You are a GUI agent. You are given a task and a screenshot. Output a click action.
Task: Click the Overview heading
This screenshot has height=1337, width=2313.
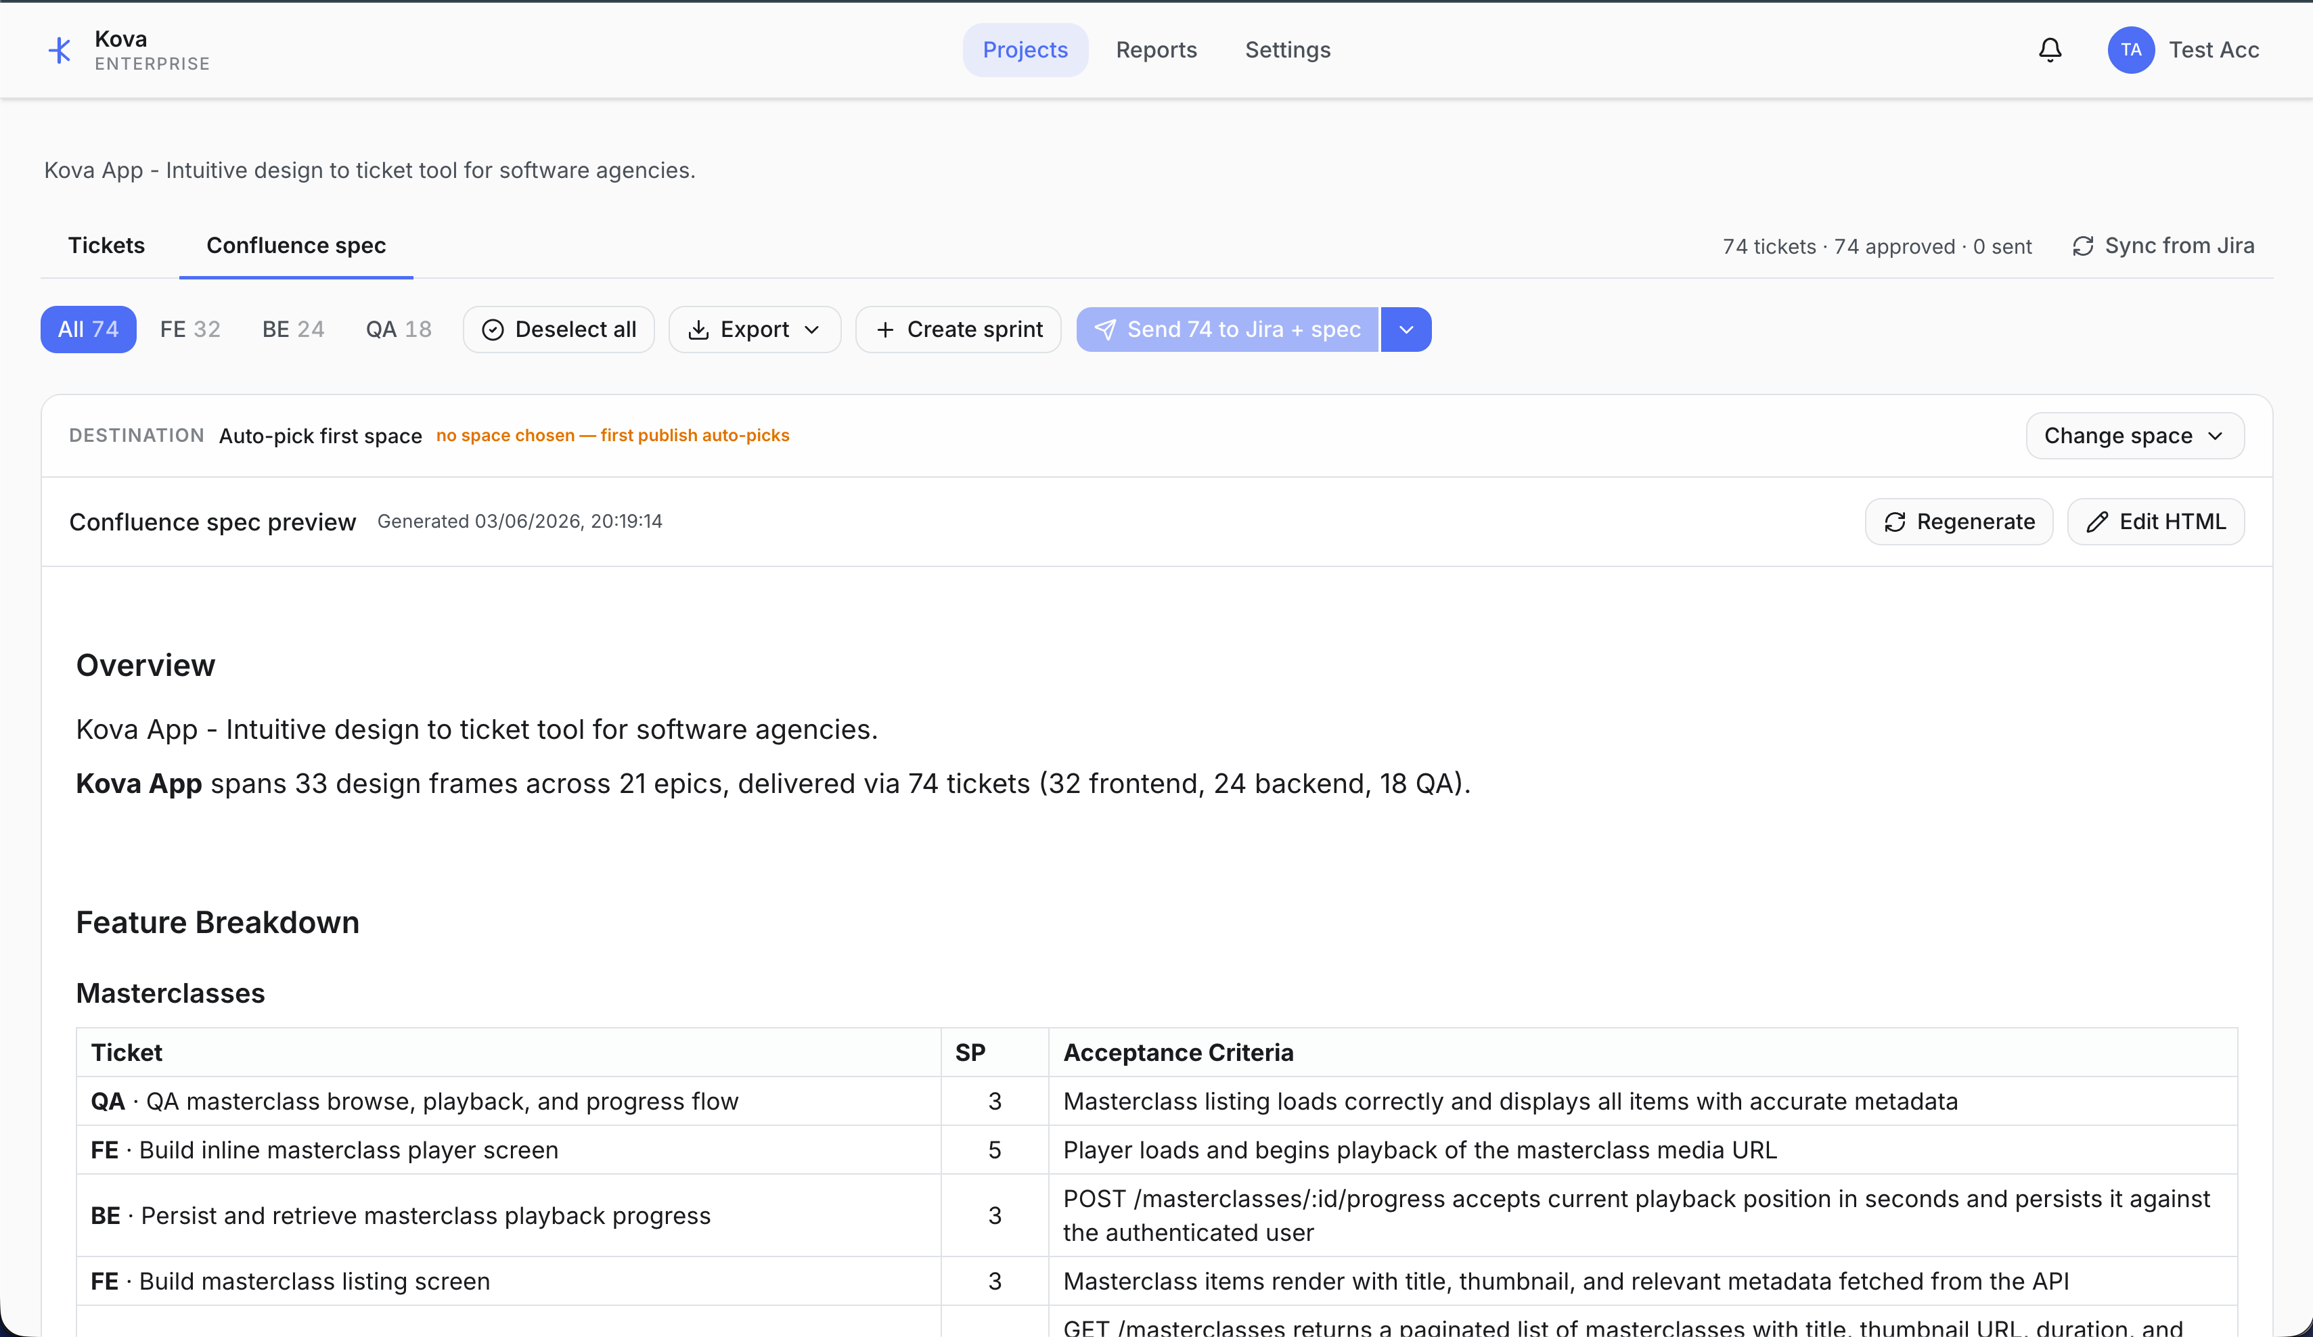145,665
